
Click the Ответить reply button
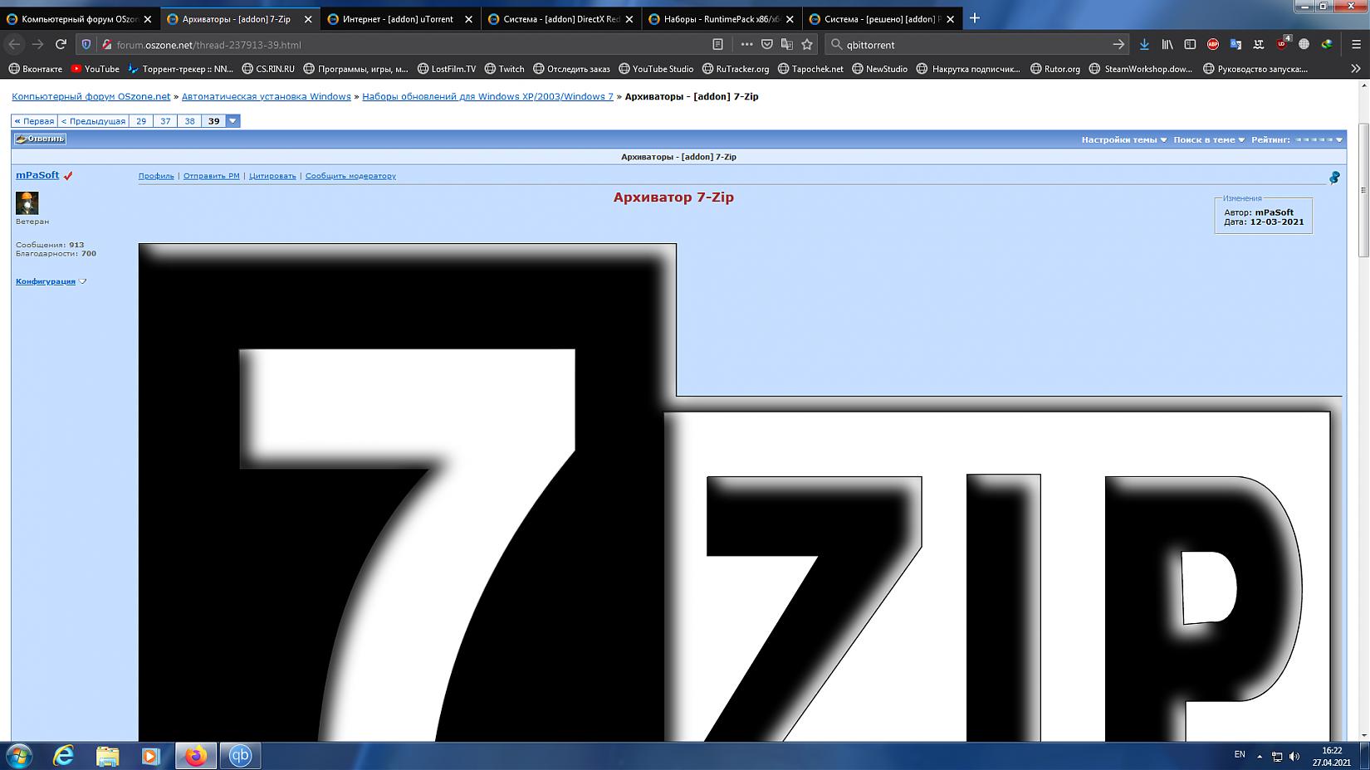(x=40, y=139)
